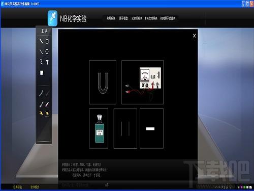Select the thick line drawing tool

(41, 41)
